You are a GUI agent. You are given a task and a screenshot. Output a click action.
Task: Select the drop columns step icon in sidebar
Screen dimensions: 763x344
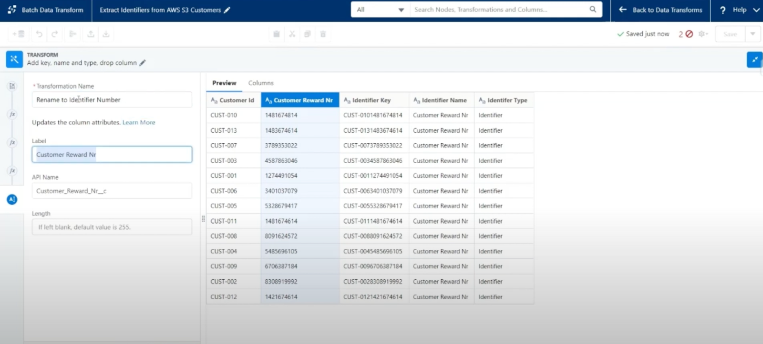[x=12, y=86]
